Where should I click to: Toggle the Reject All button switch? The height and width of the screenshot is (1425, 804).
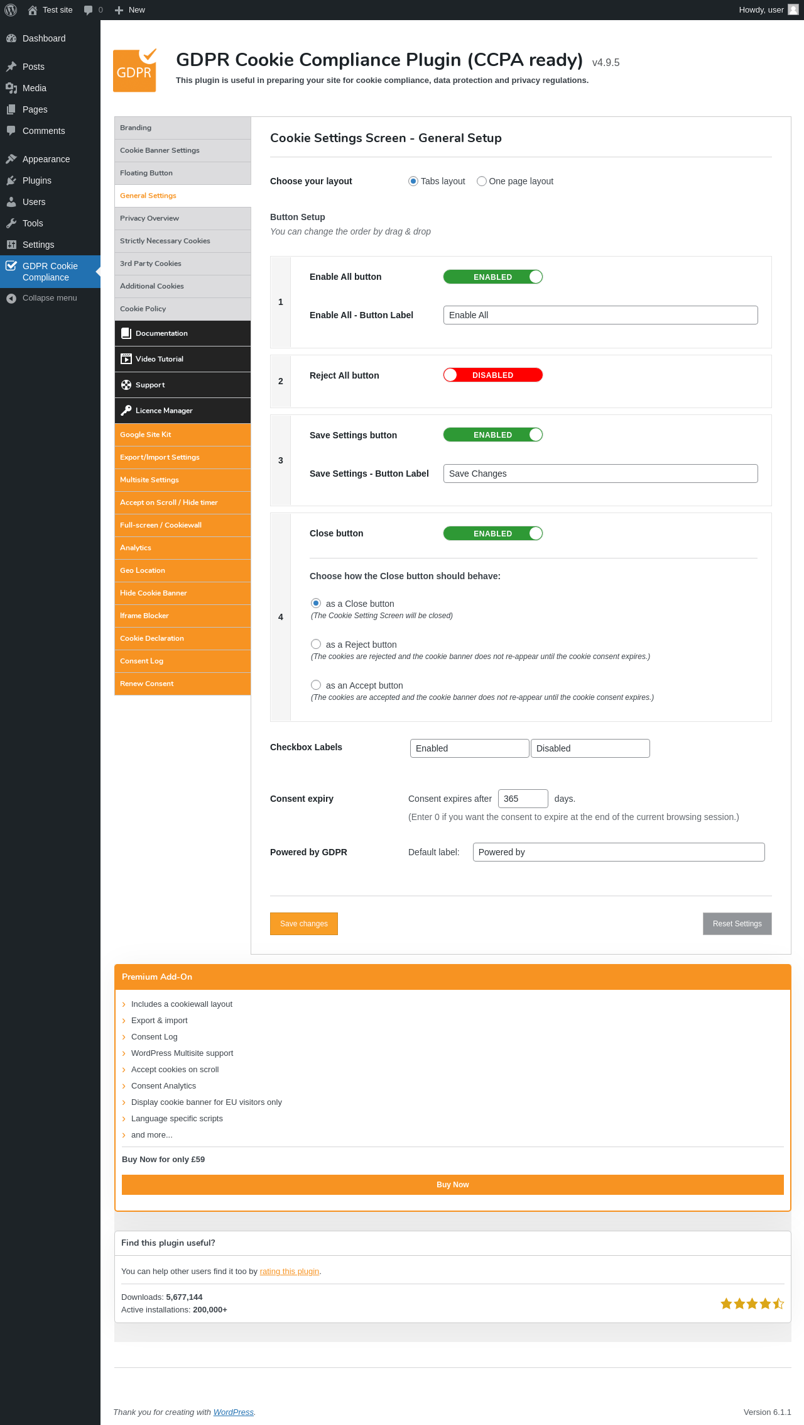click(493, 375)
